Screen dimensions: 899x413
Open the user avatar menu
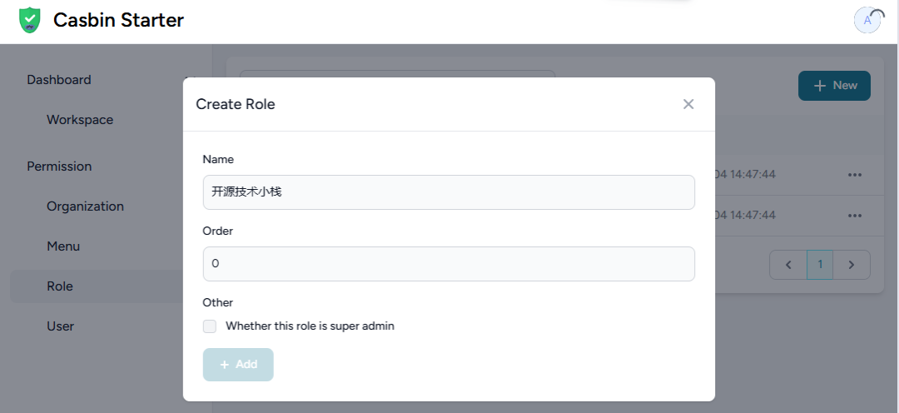click(867, 21)
